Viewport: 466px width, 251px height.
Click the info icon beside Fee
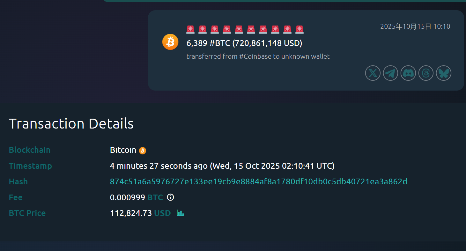pos(171,197)
